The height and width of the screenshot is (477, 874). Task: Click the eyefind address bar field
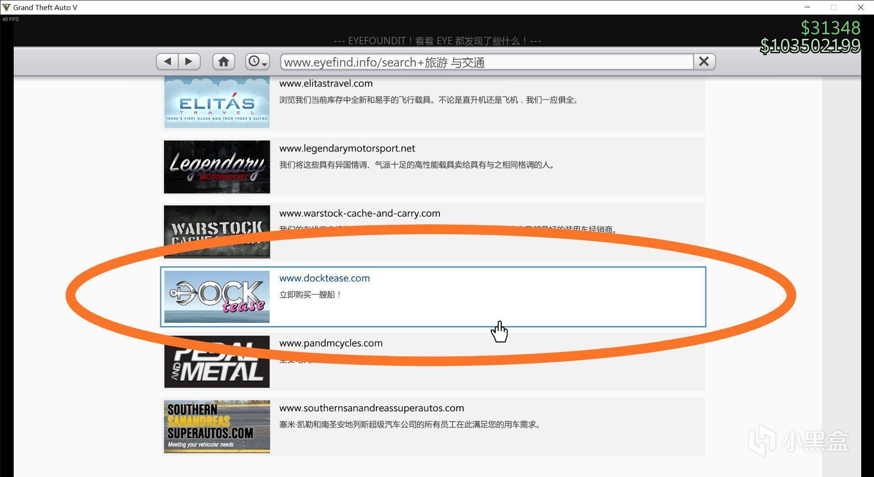pos(487,62)
